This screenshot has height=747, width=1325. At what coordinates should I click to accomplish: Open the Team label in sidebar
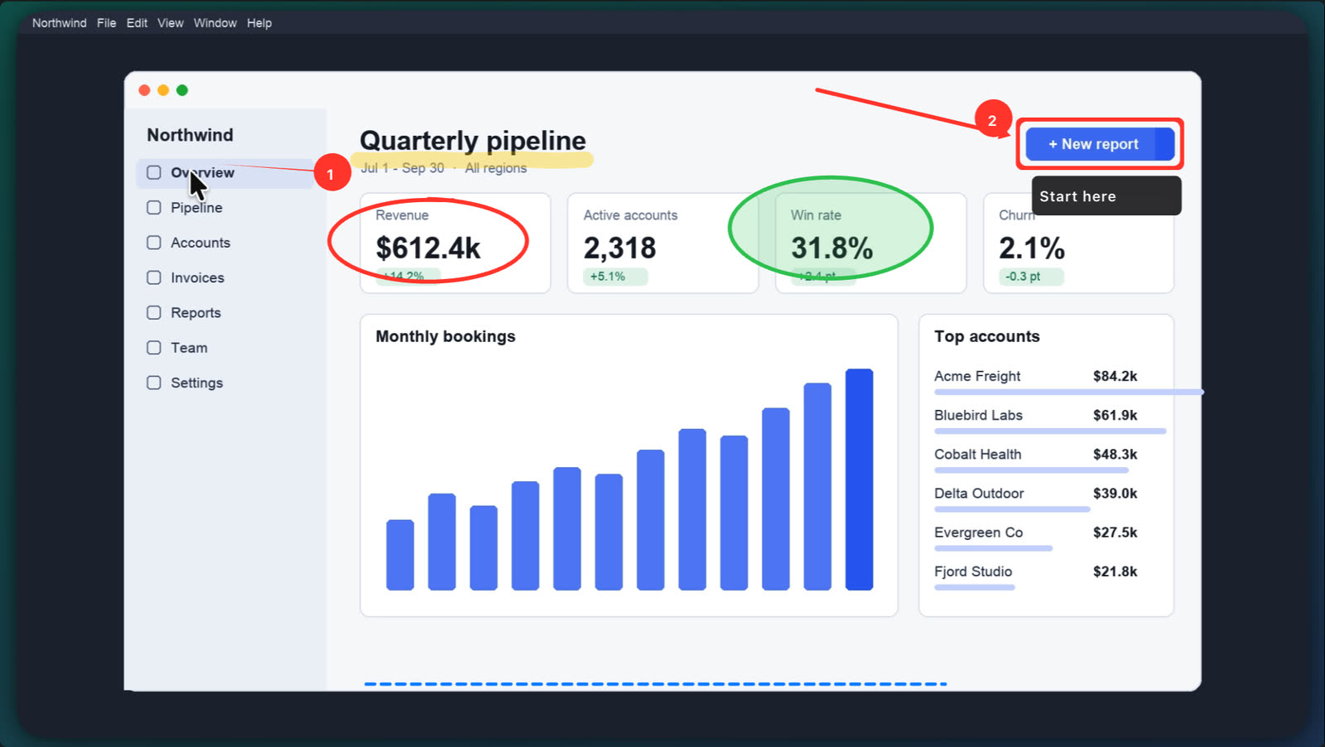[x=189, y=348]
